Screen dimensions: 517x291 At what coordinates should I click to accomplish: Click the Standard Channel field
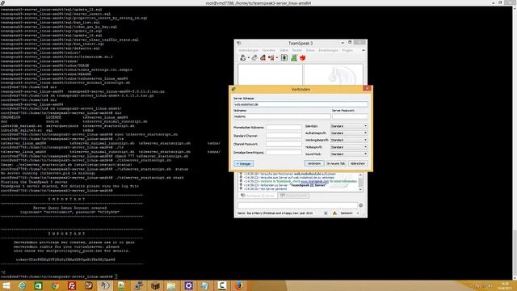pos(284,136)
